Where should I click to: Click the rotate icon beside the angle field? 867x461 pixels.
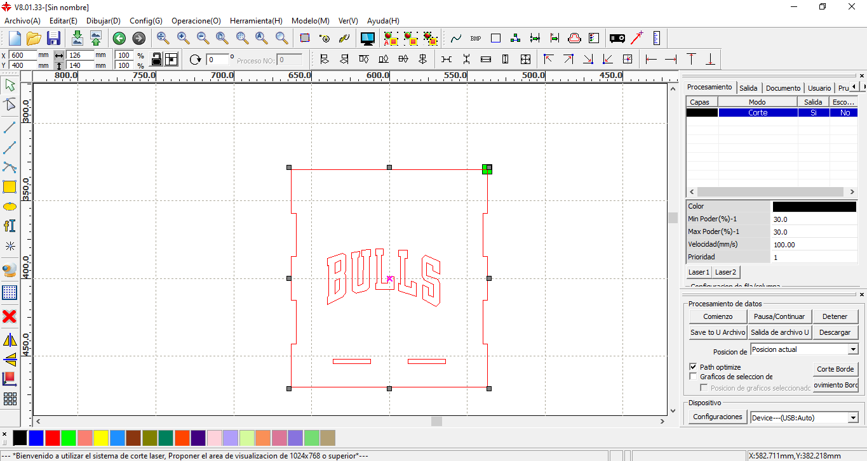196,60
